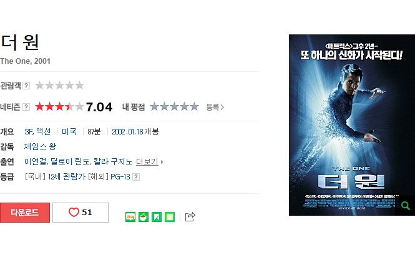This screenshot has width=415, height=262.
Task: Click the yellow memo share icon
Action: click(170, 217)
